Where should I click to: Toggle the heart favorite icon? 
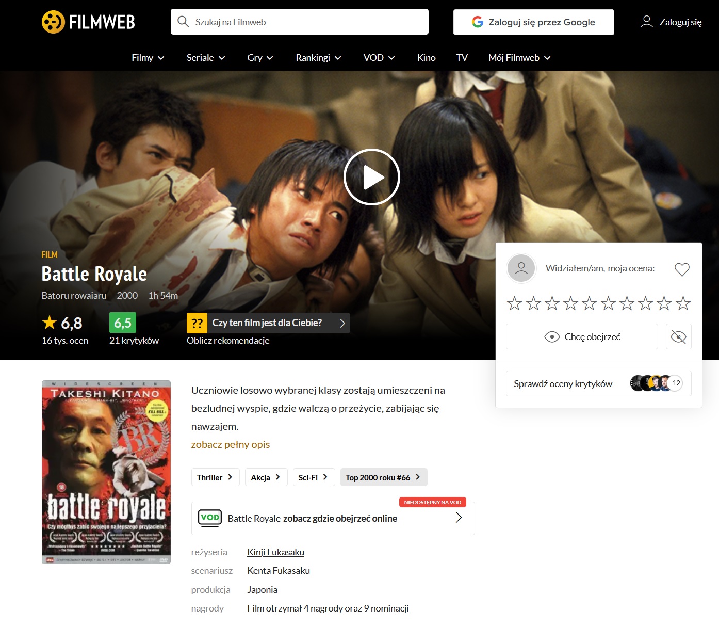click(x=682, y=269)
